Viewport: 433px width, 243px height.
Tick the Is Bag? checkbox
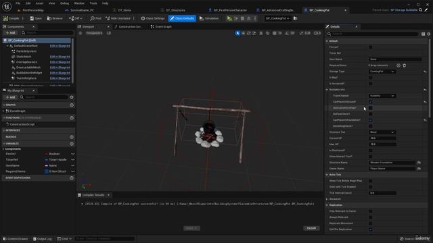click(x=371, y=78)
